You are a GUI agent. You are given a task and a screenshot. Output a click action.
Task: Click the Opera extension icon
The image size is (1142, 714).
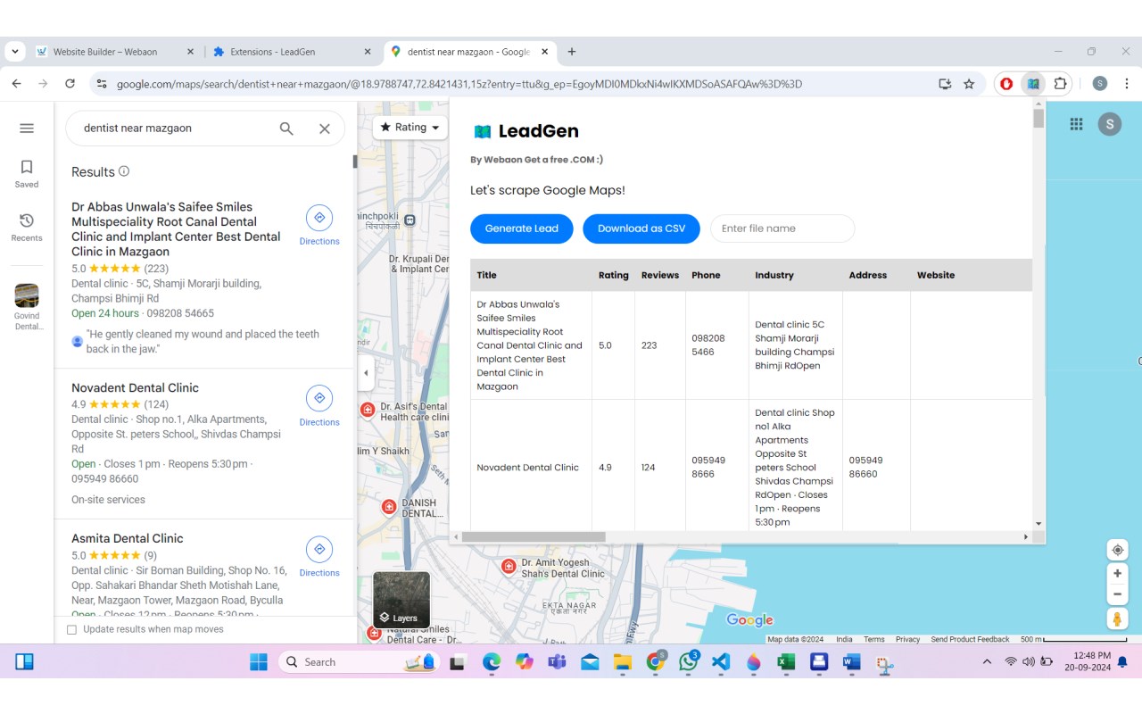click(x=1006, y=84)
